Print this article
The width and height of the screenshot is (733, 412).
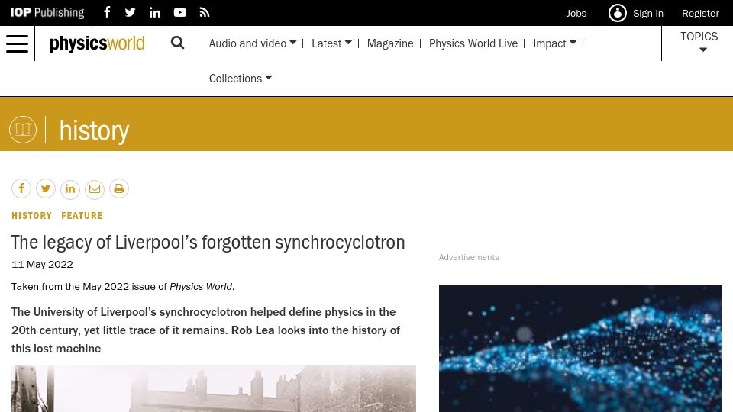pos(119,188)
